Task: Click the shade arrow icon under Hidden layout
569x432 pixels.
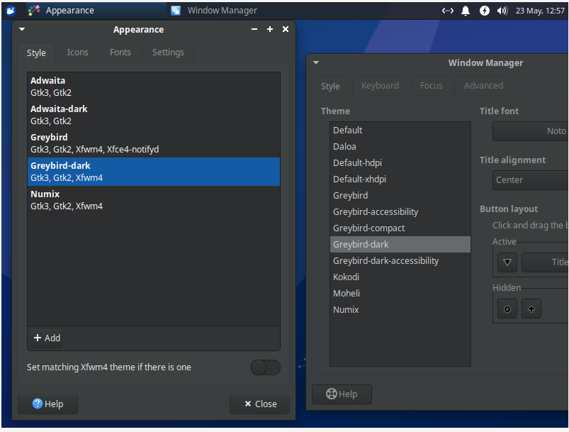Action: (x=531, y=309)
